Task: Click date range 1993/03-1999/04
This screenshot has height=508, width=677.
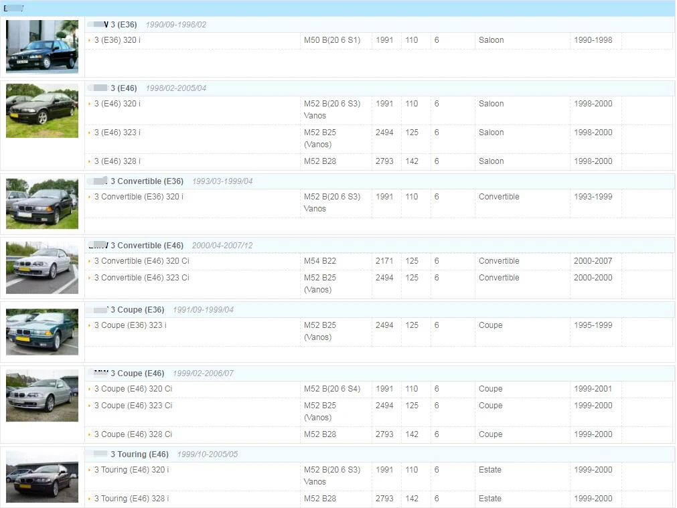Action: click(x=222, y=181)
